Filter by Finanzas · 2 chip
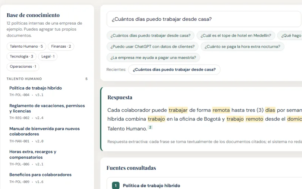302x189 pixels. click(x=61, y=46)
